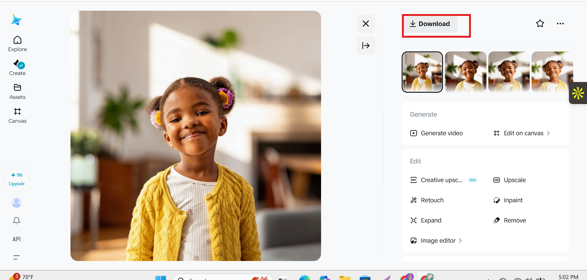This screenshot has width=587, height=280.
Task: Select the fourth image variation thumbnail
Action: coord(552,72)
